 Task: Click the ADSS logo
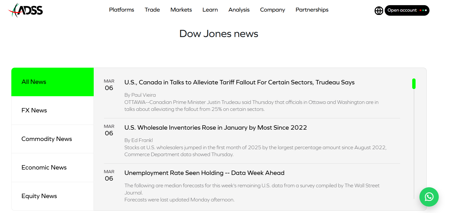click(25, 10)
